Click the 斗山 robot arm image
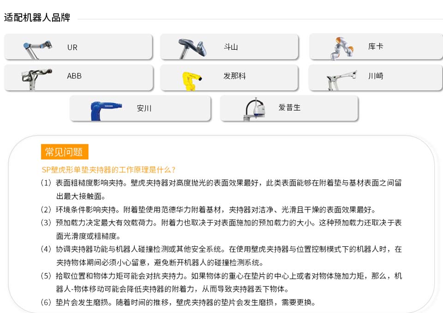Image resolution: width=443 pixels, height=313 pixels. point(192,48)
